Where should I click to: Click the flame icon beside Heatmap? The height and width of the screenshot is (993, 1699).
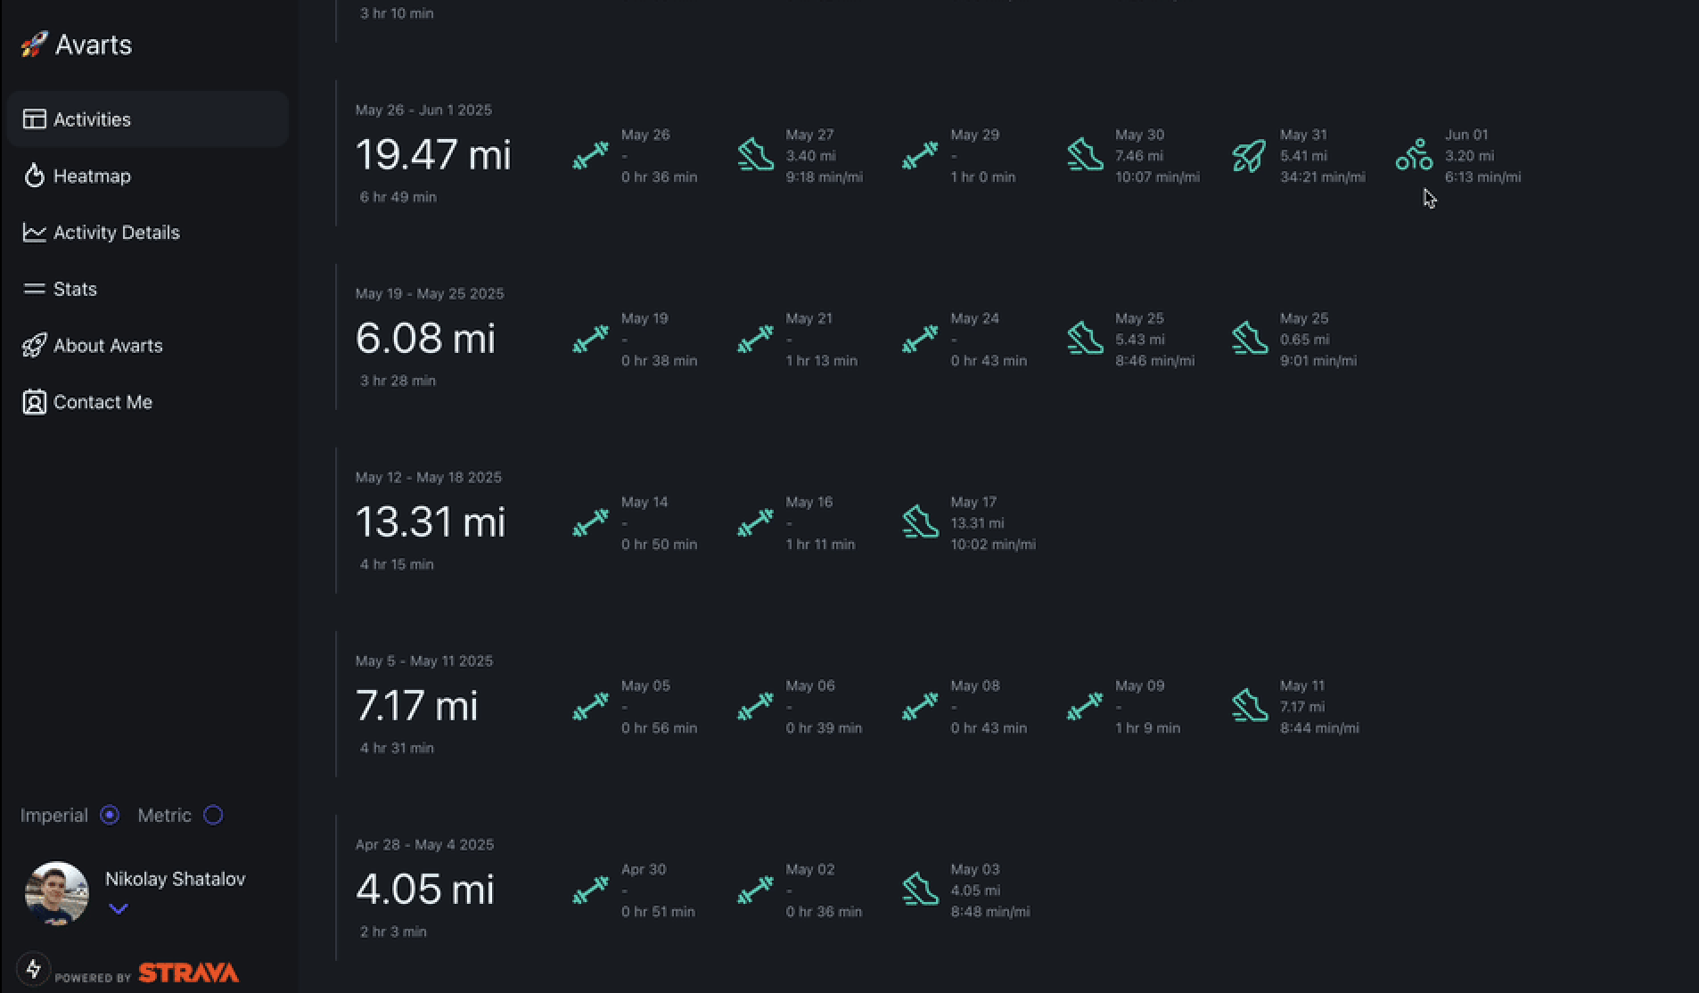point(34,176)
